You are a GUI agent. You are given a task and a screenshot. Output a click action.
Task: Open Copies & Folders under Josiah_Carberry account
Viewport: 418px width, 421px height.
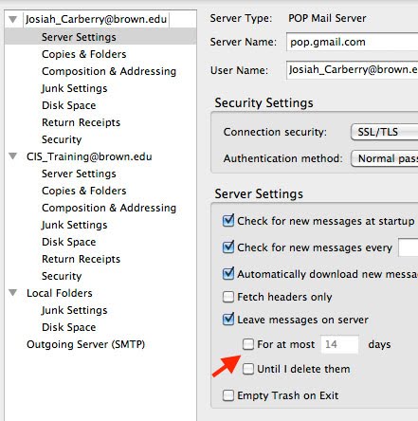[x=84, y=54]
